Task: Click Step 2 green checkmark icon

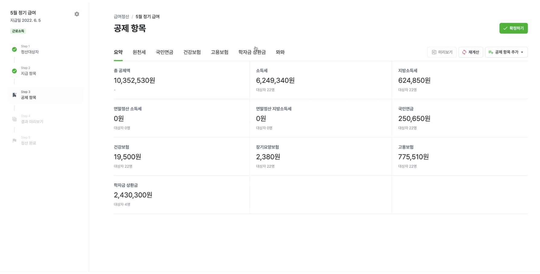Action: (x=14, y=71)
